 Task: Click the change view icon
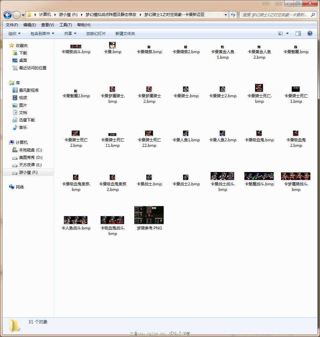280,33
